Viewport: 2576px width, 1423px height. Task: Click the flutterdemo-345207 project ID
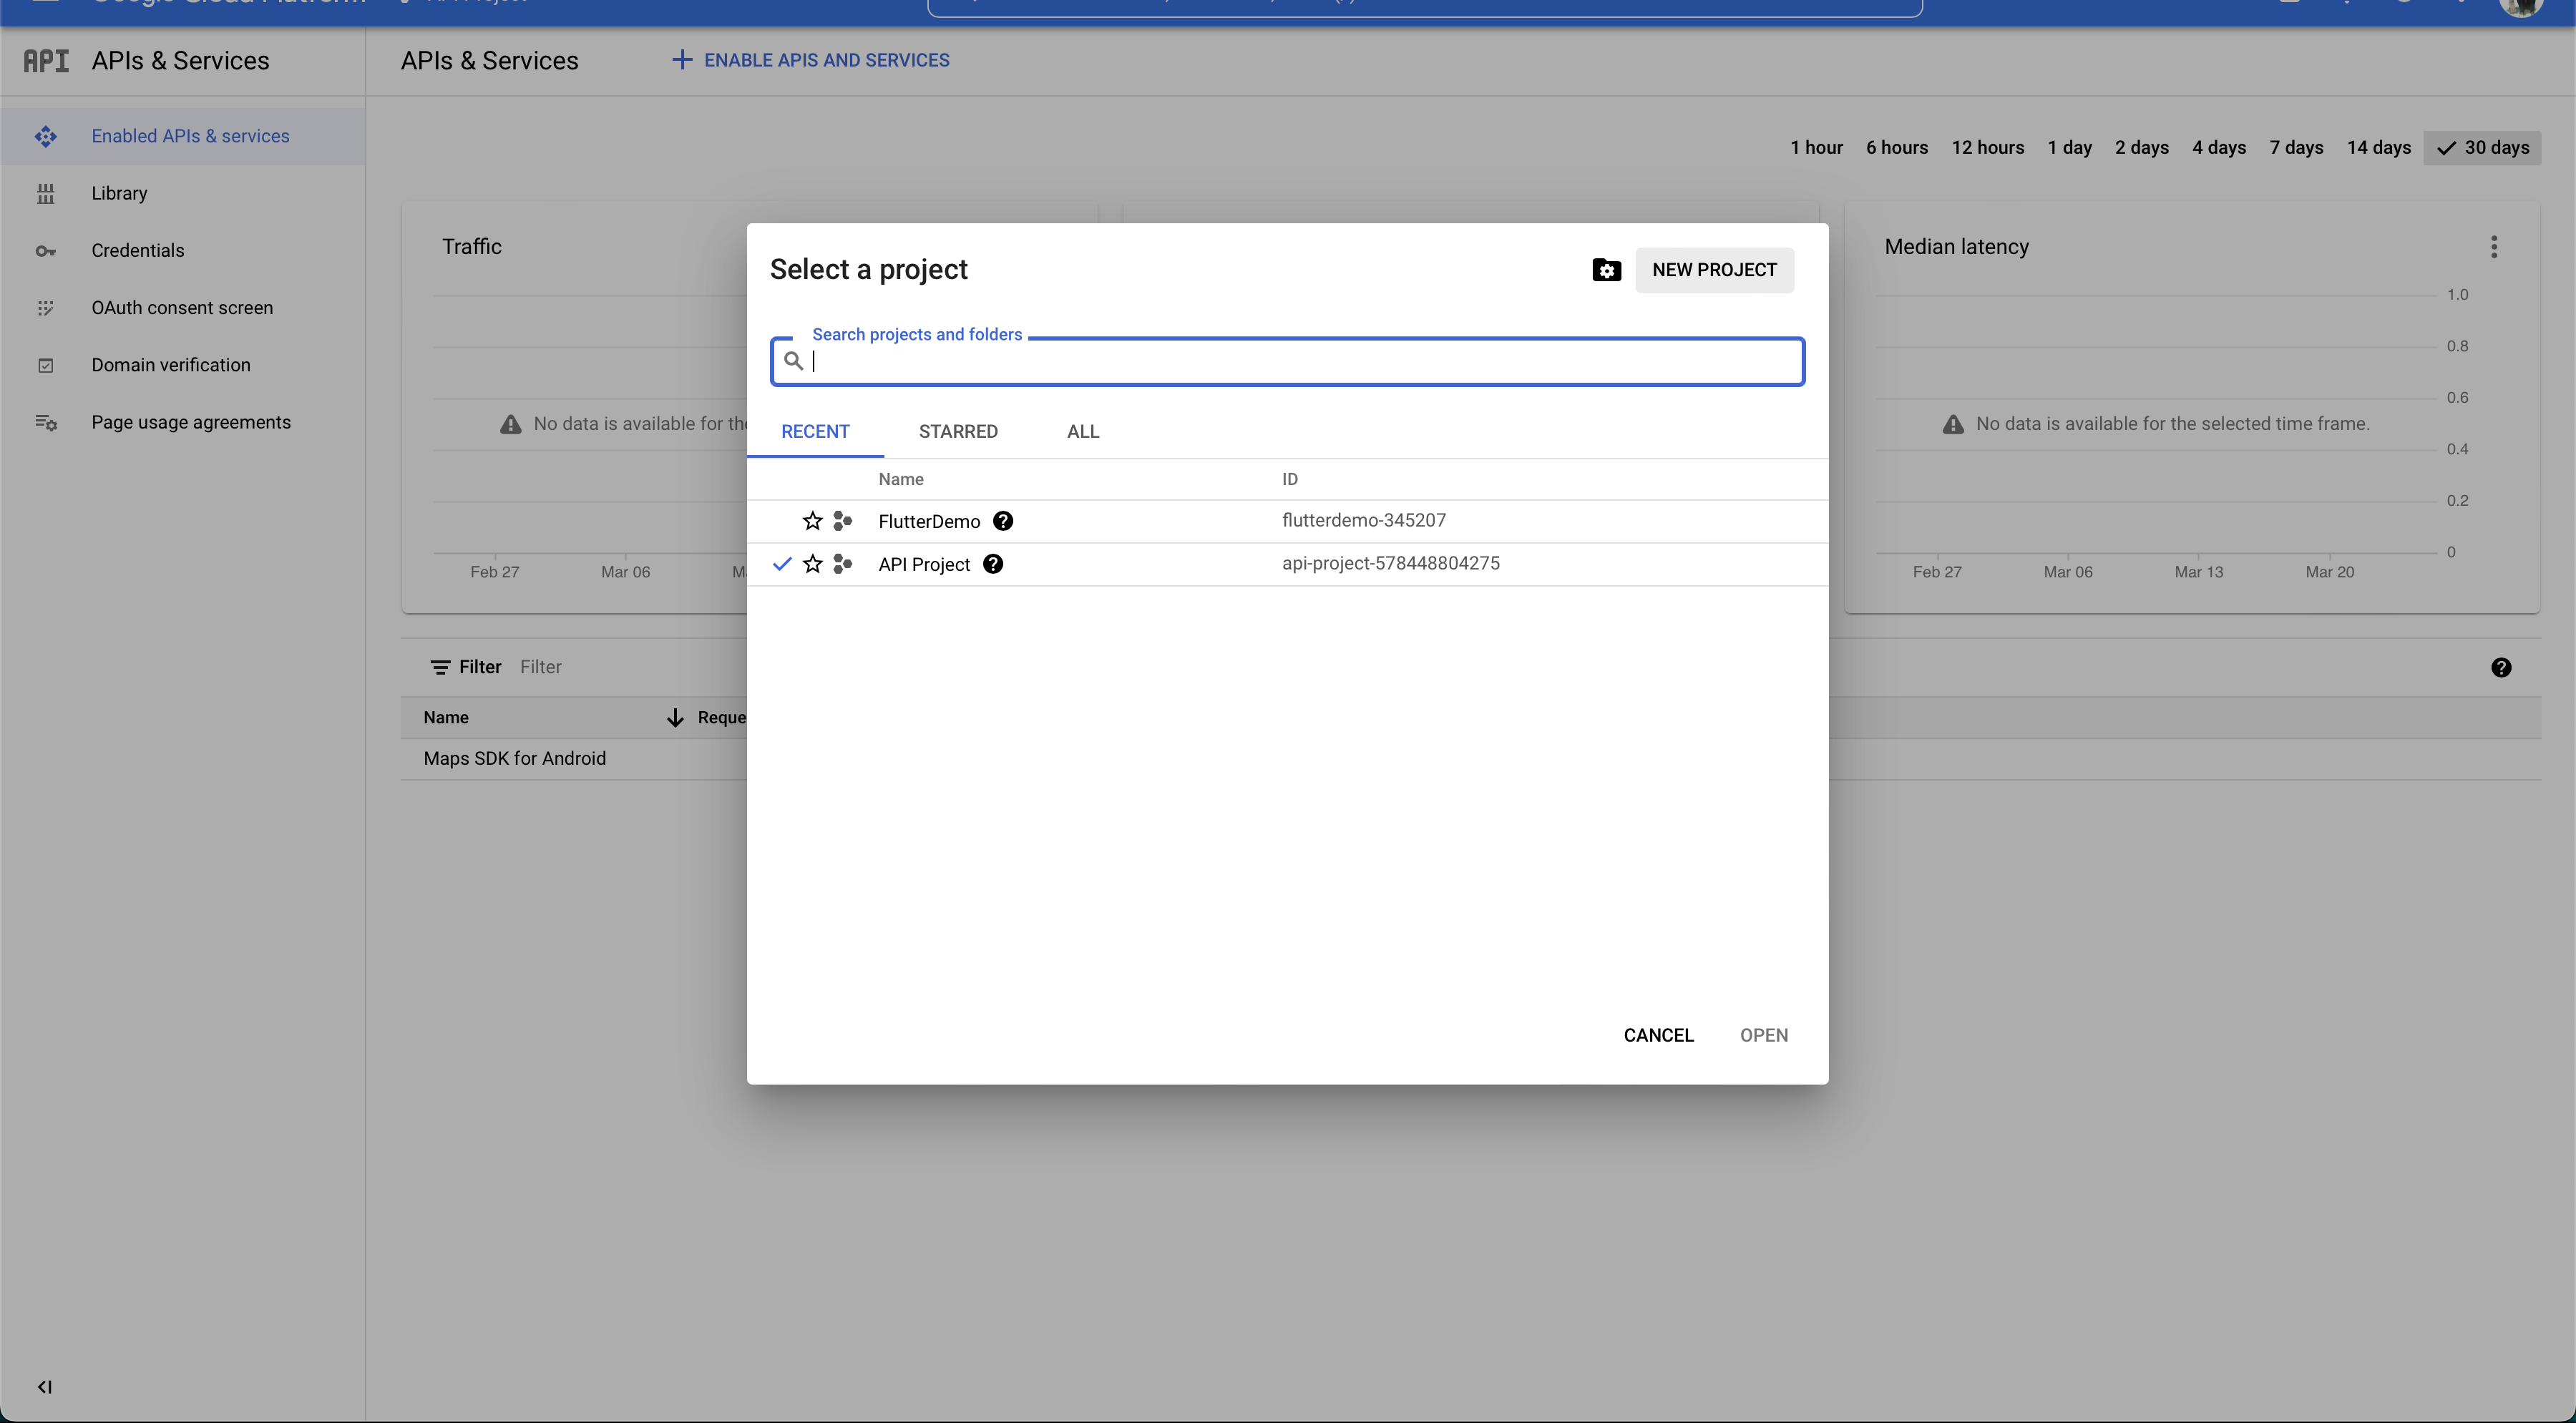click(x=1364, y=520)
